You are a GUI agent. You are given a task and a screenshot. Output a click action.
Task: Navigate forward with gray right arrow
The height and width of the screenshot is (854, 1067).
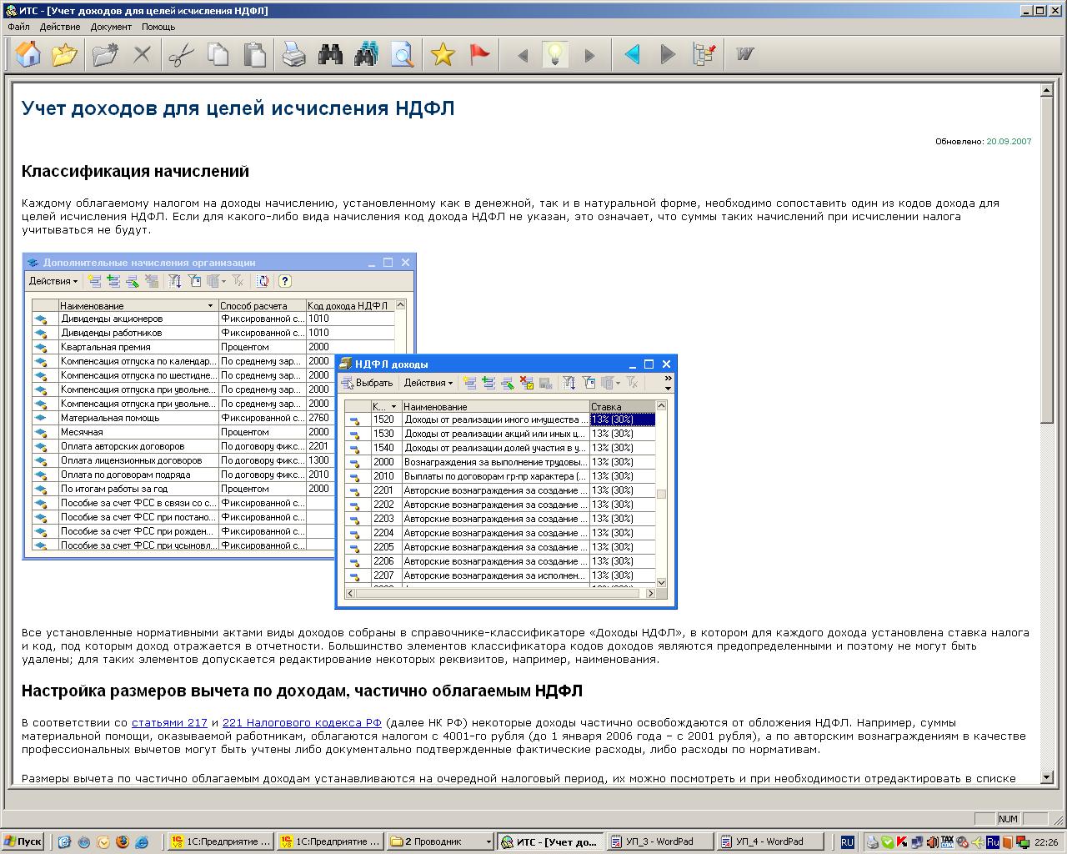[x=668, y=55]
